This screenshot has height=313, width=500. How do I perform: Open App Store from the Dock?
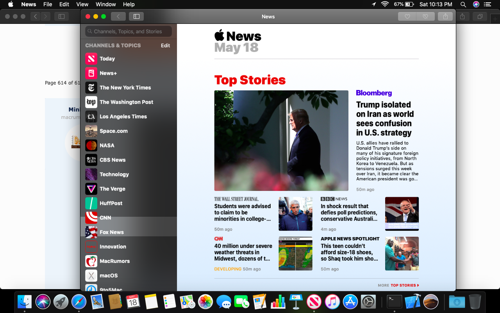[350, 302]
